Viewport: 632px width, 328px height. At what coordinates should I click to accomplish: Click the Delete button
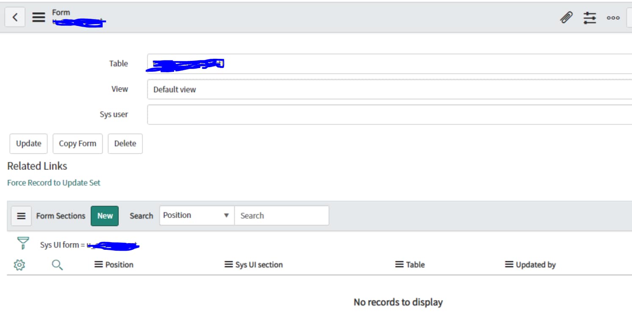coord(125,144)
